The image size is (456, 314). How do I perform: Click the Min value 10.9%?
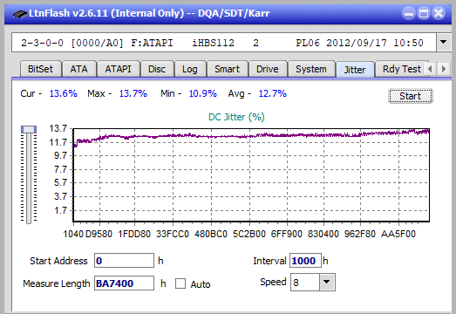(203, 93)
